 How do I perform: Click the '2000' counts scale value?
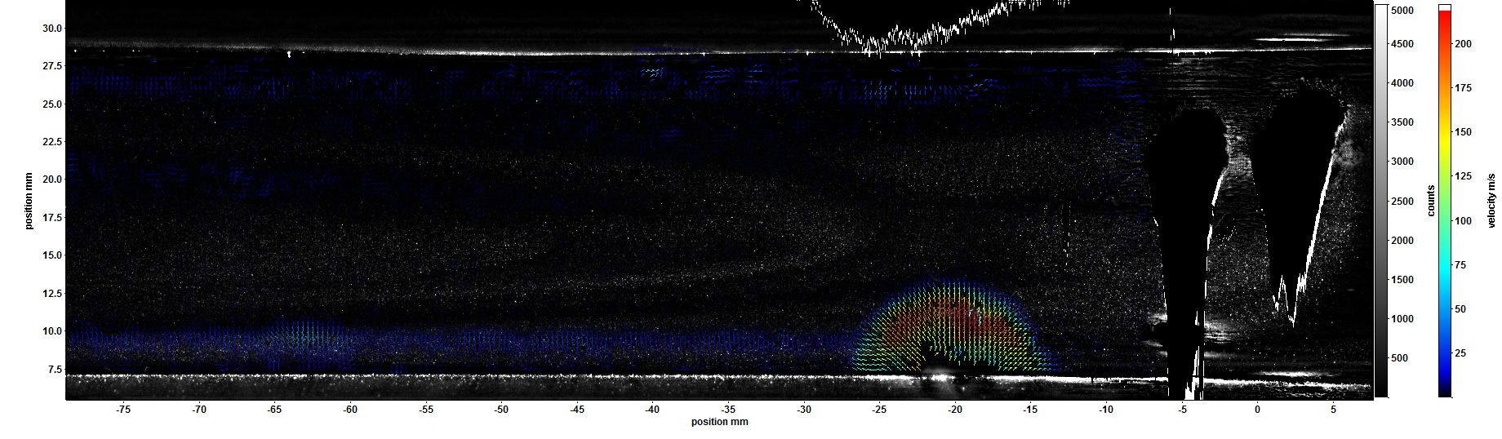[x=1402, y=241]
